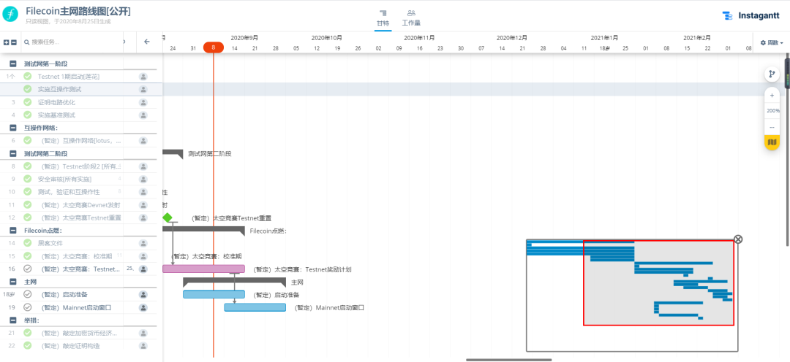The height and width of the screenshot is (362, 790).
Task: Focus the 搜索任务 search field
Action: click(72, 42)
